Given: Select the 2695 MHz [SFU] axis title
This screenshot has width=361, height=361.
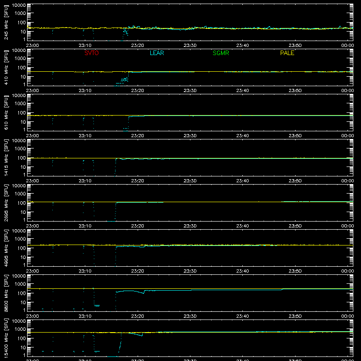Looking at the screenshot, I should point(6,203).
